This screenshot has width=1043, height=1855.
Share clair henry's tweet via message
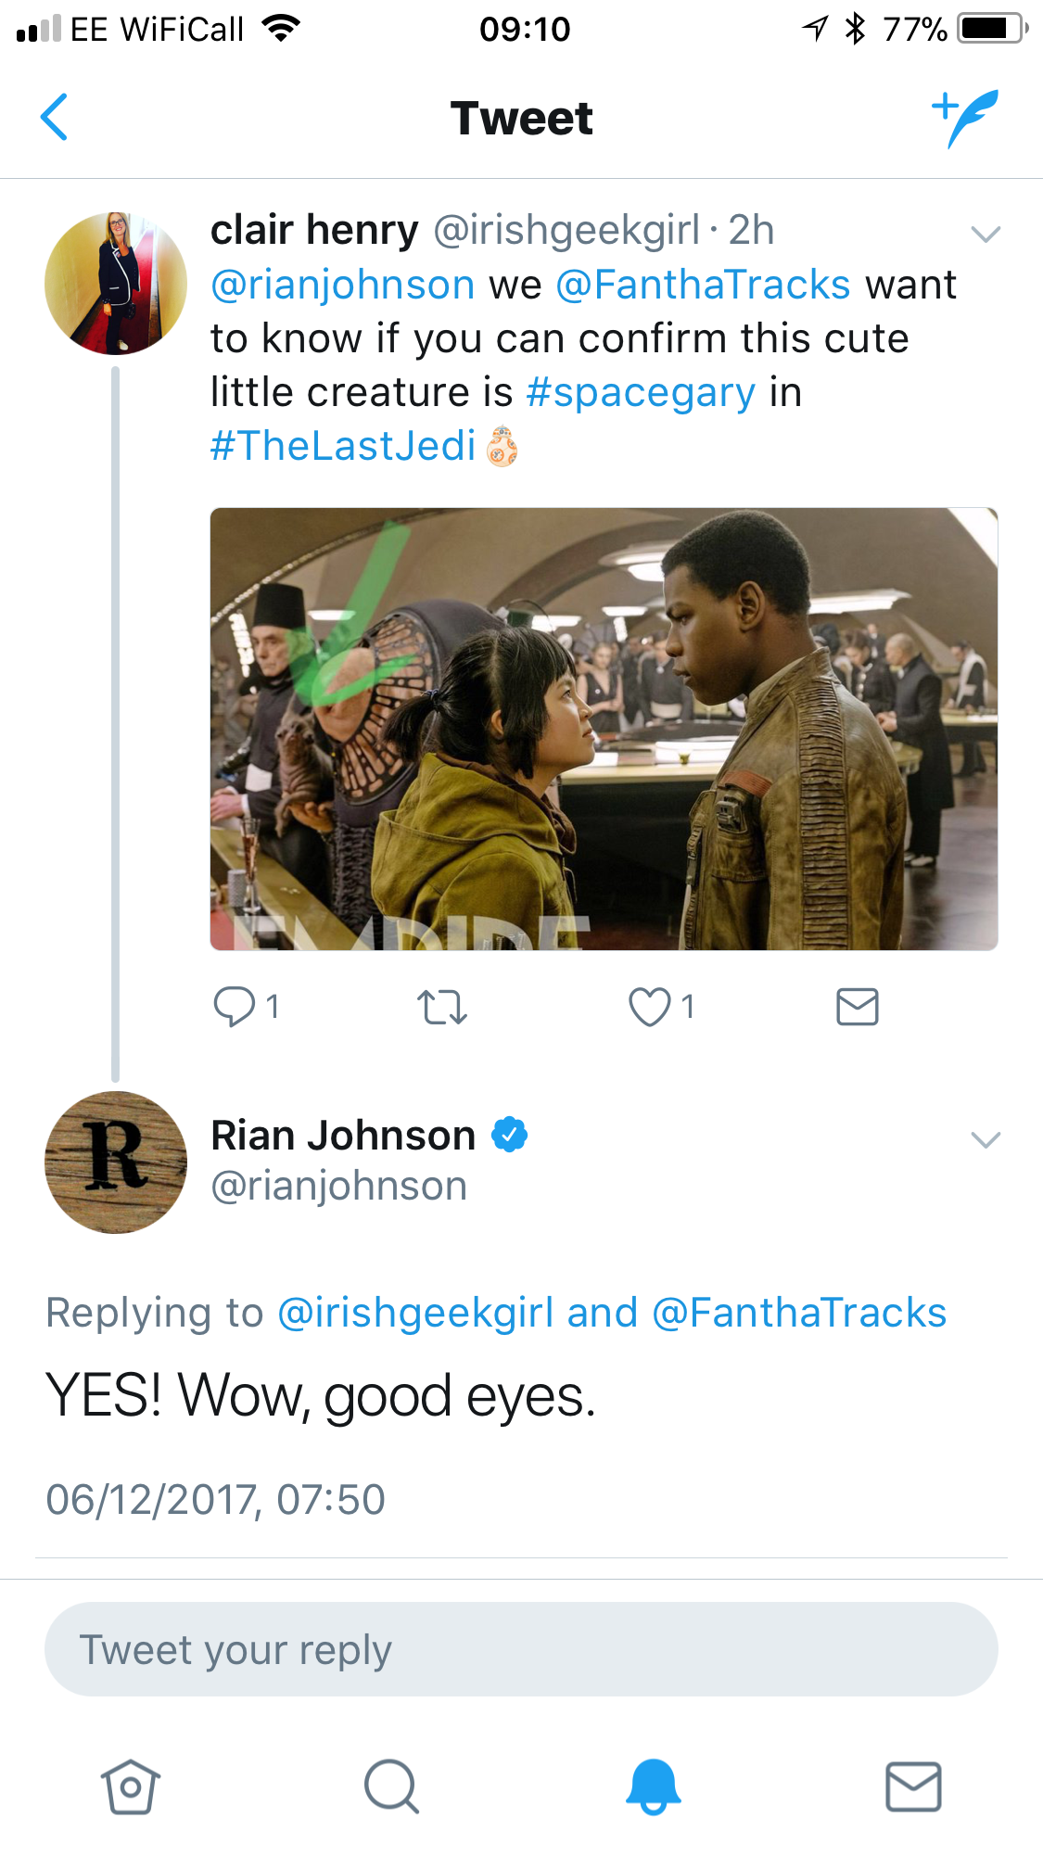857,1007
